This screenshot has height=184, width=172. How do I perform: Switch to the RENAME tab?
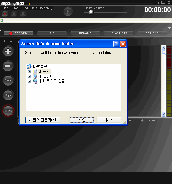tap(85, 33)
